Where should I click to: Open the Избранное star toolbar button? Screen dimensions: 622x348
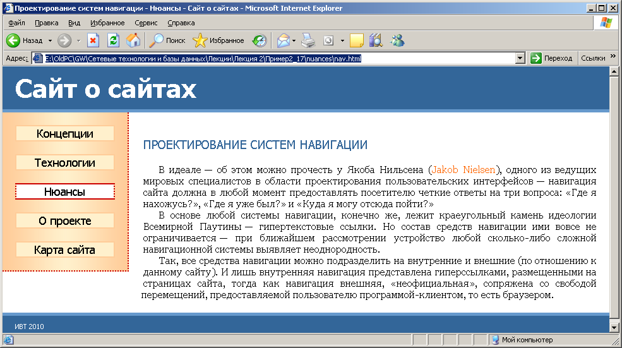point(218,40)
